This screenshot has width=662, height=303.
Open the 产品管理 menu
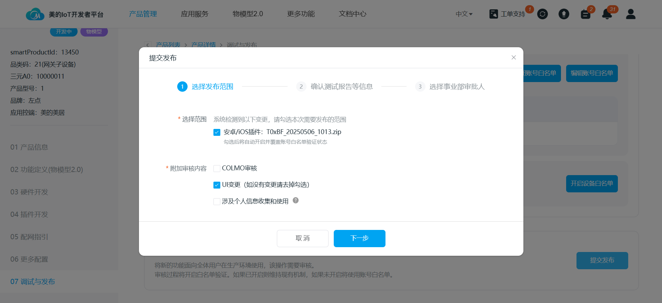coord(143,14)
